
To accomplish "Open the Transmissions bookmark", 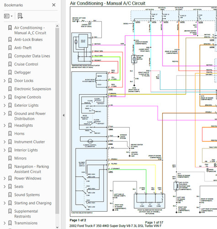I will pyautogui.click(x=26, y=223).
